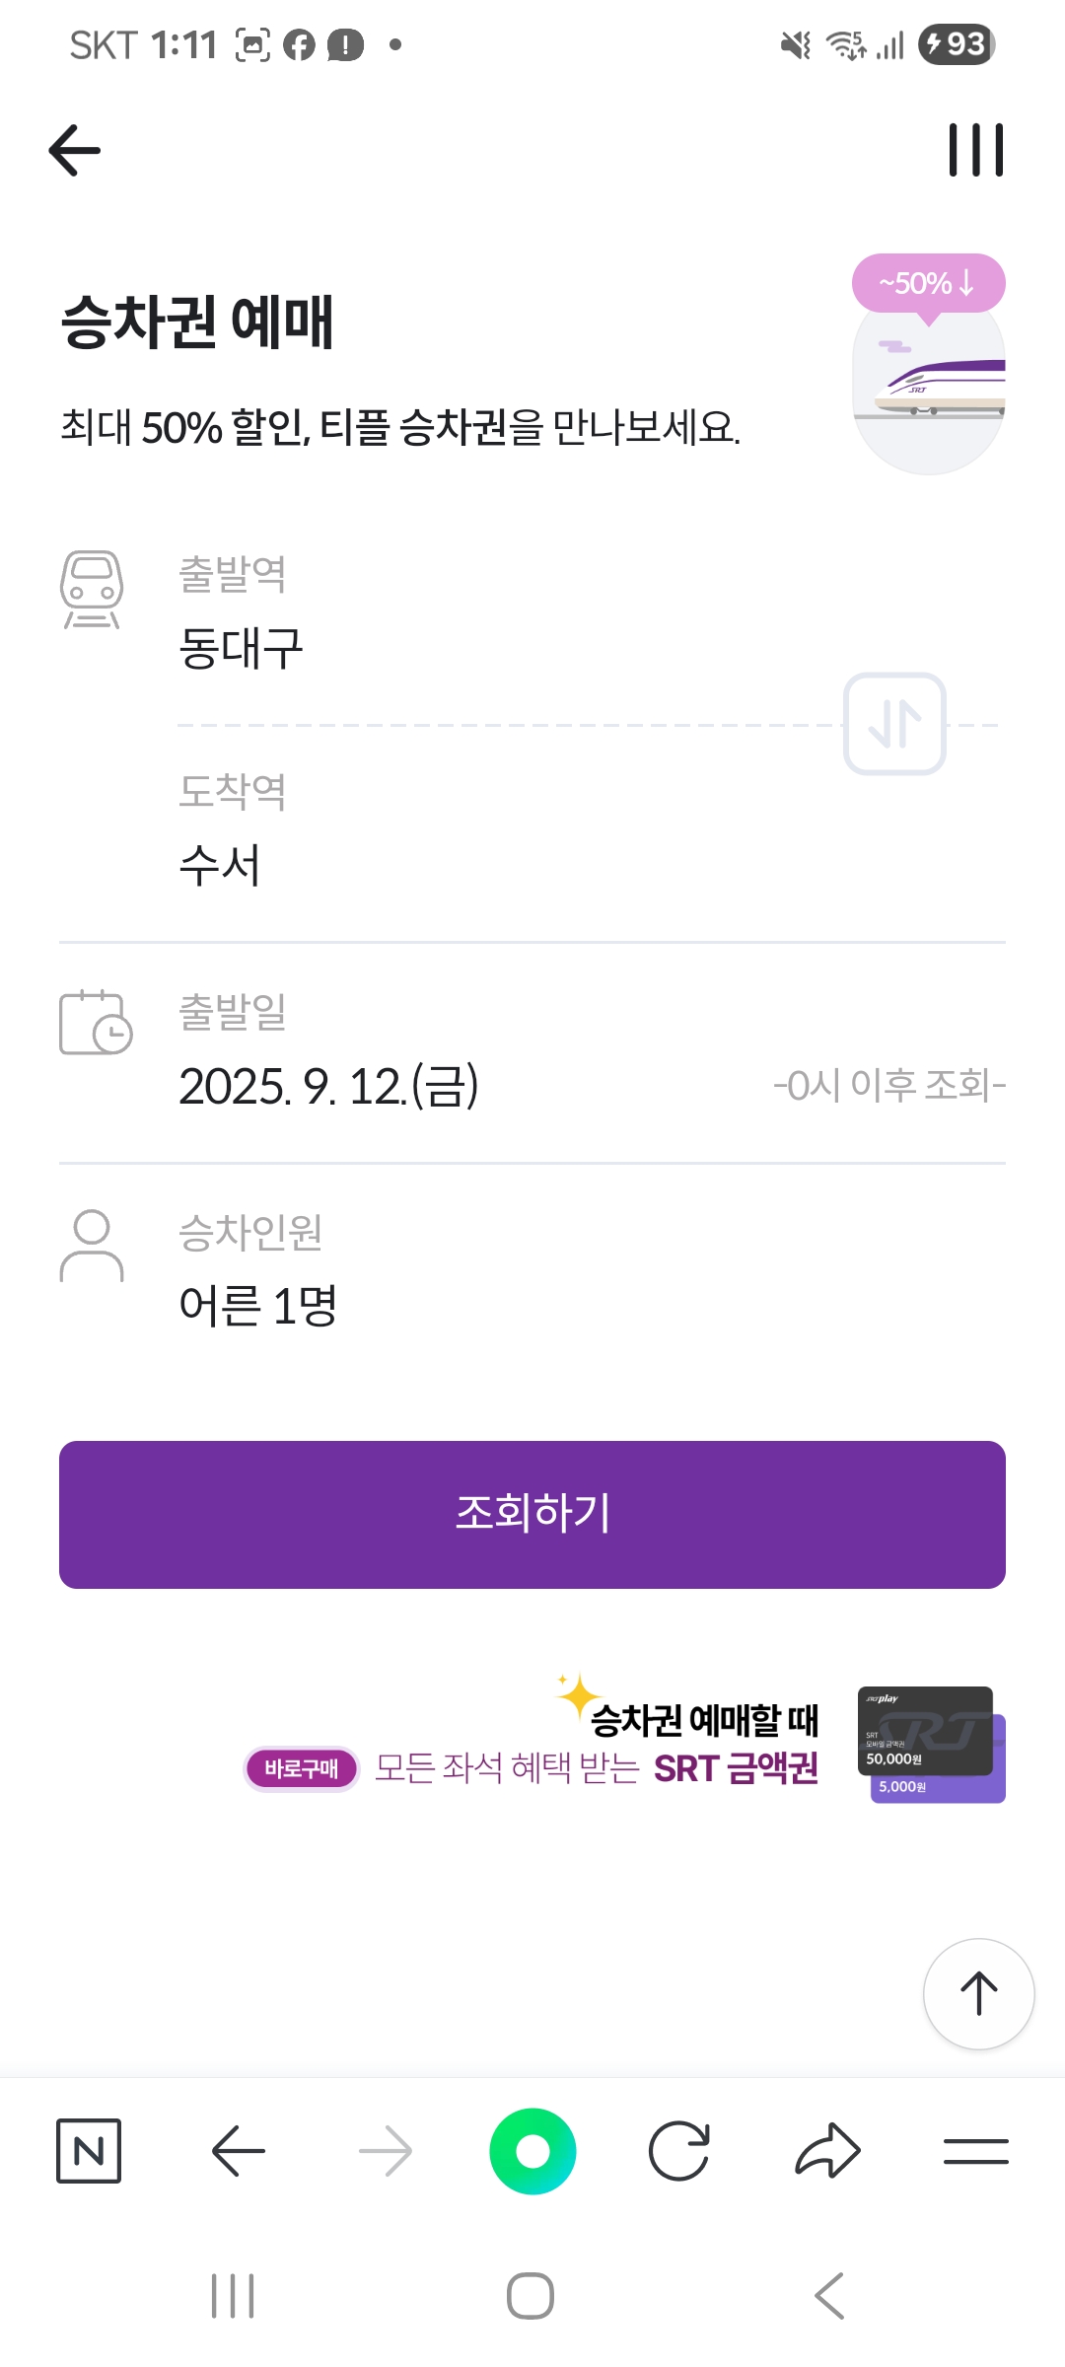
Task: Tap the SRT gift card thumbnail
Action: coord(931,1744)
